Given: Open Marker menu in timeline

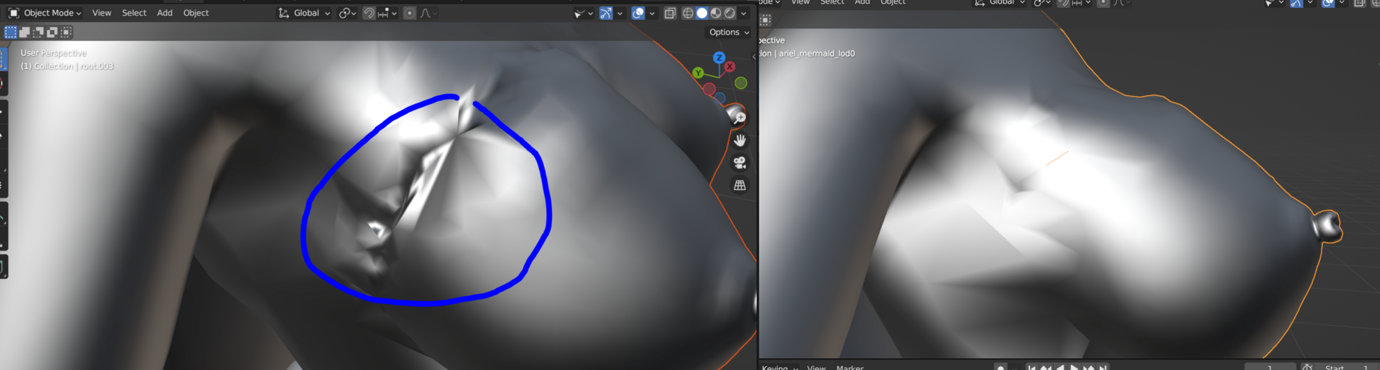Looking at the screenshot, I should tap(850, 367).
